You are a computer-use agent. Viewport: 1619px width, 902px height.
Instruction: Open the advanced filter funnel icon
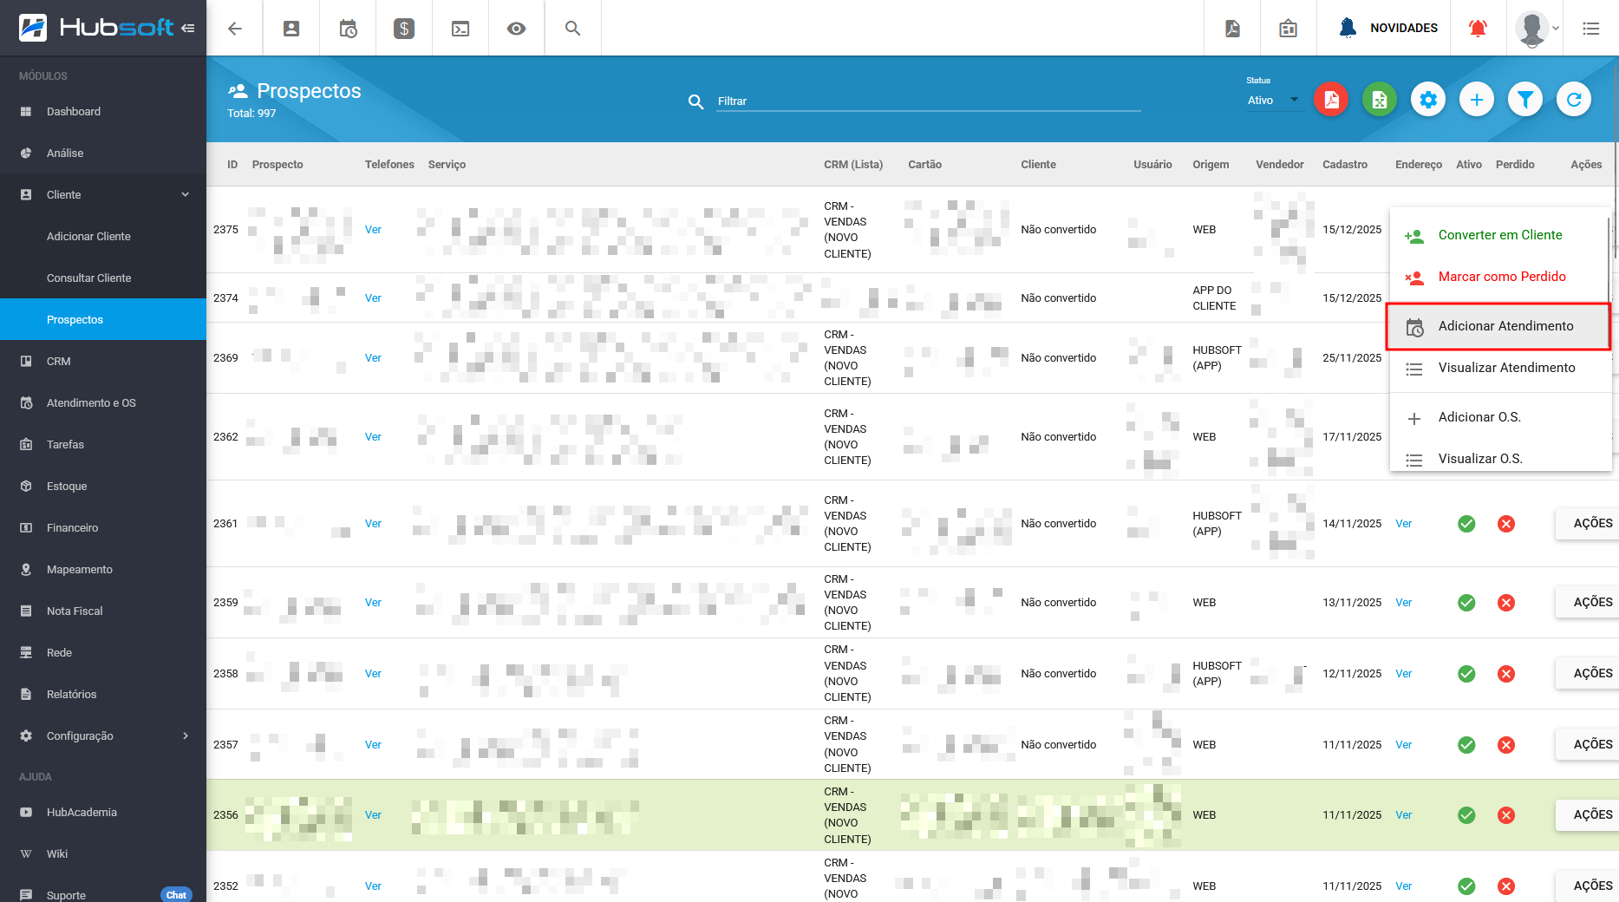click(1525, 100)
